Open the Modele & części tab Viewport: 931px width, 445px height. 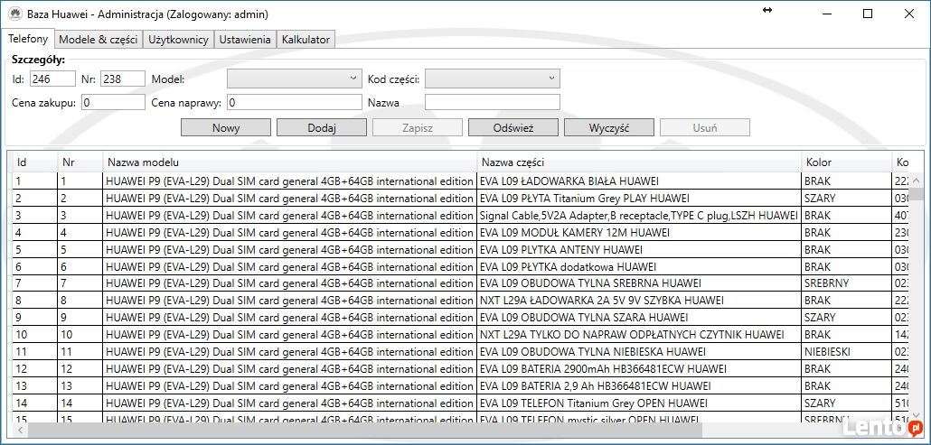tap(99, 40)
